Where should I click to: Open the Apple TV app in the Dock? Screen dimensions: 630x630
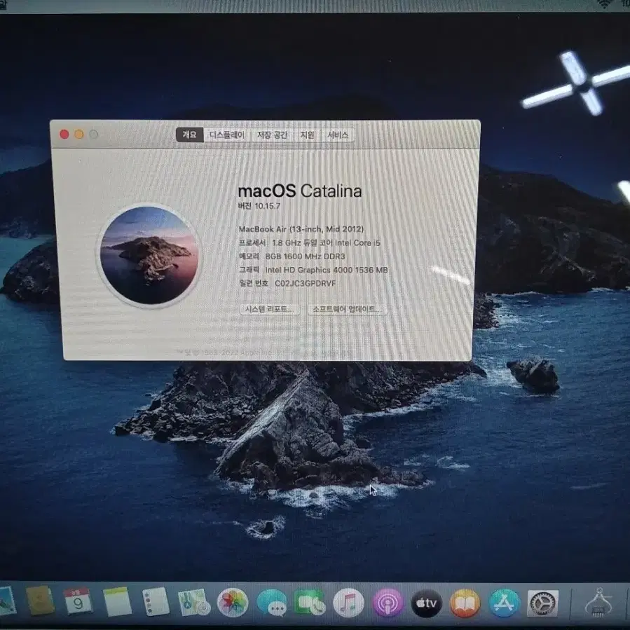(426, 603)
